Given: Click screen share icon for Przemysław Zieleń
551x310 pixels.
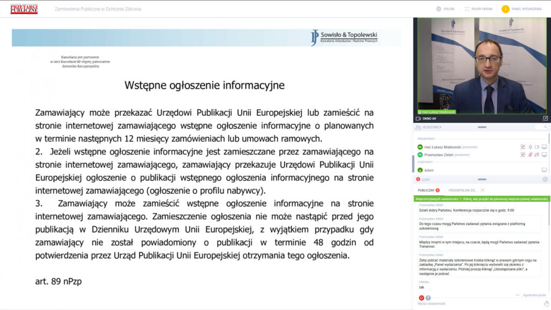Looking at the screenshot, I should pyautogui.click(x=544, y=154).
